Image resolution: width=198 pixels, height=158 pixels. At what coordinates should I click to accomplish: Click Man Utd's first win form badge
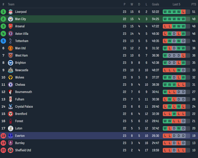pyautogui.click(x=165, y=48)
